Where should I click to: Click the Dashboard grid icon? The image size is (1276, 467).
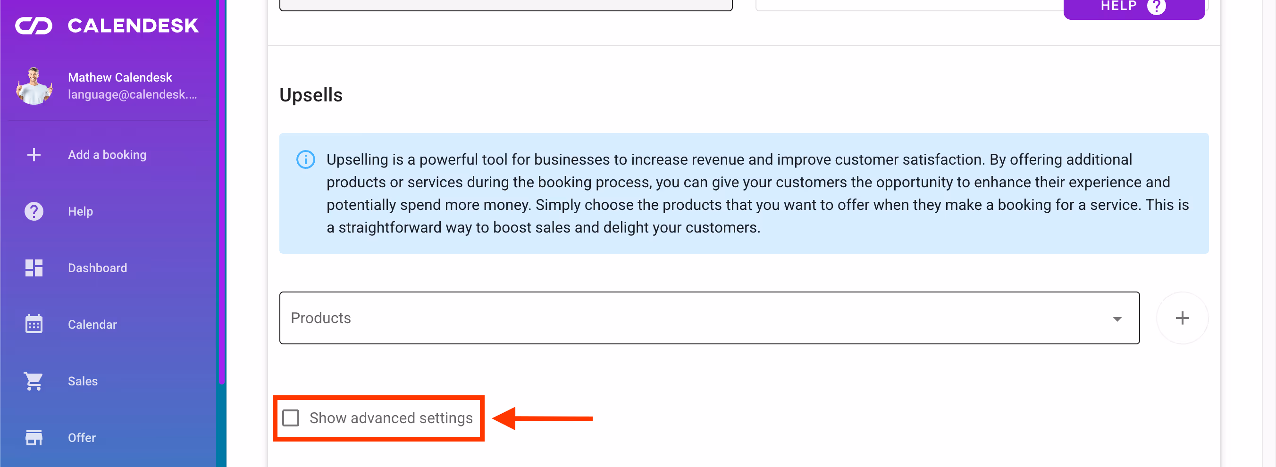[x=33, y=268]
